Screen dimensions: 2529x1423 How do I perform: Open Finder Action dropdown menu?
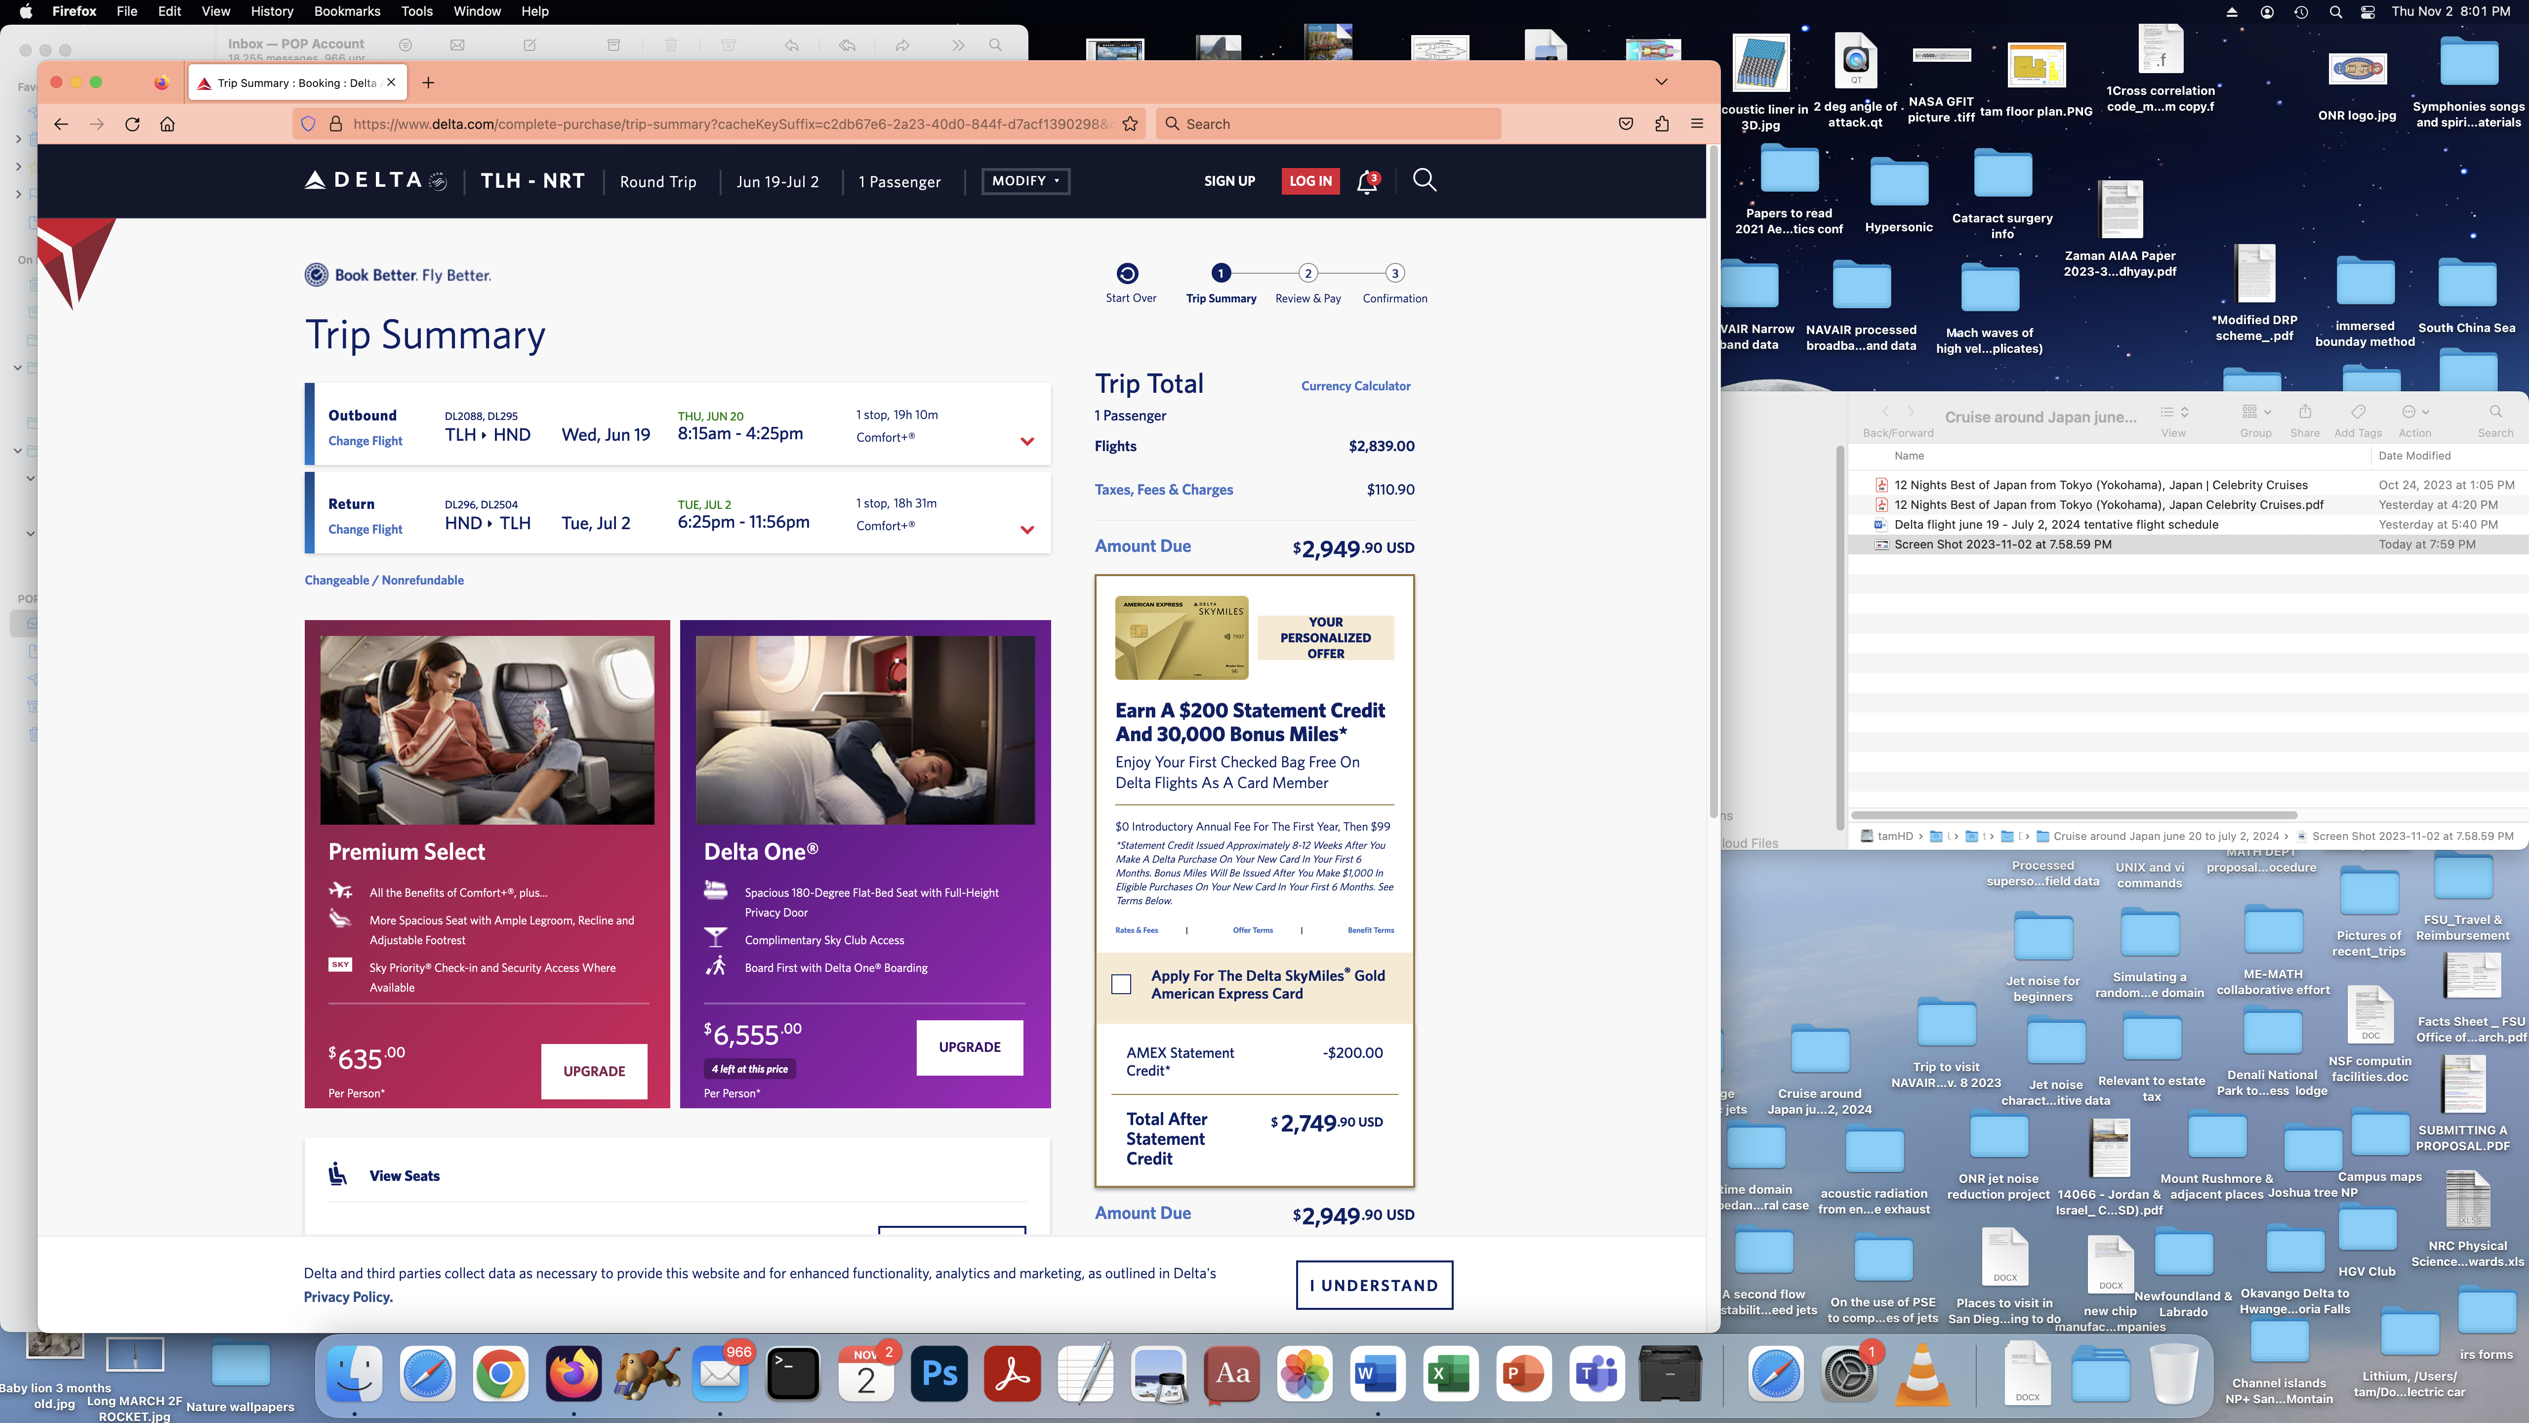[x=2415, y=412]
